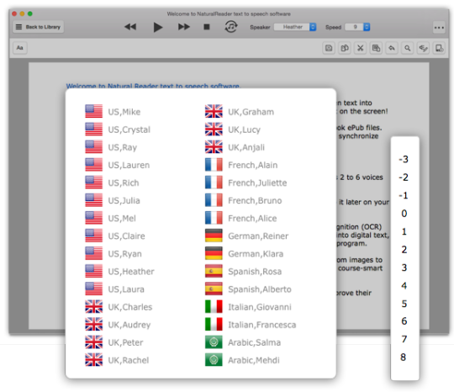Select Arabic,Mehdi voice
The width and height of the screenshot is (454, 392).
(x=242, y=360)
